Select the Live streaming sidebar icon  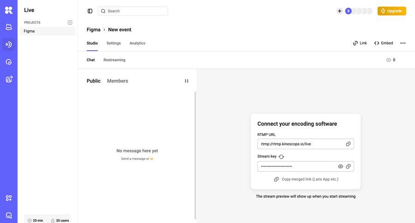[9, 44]
